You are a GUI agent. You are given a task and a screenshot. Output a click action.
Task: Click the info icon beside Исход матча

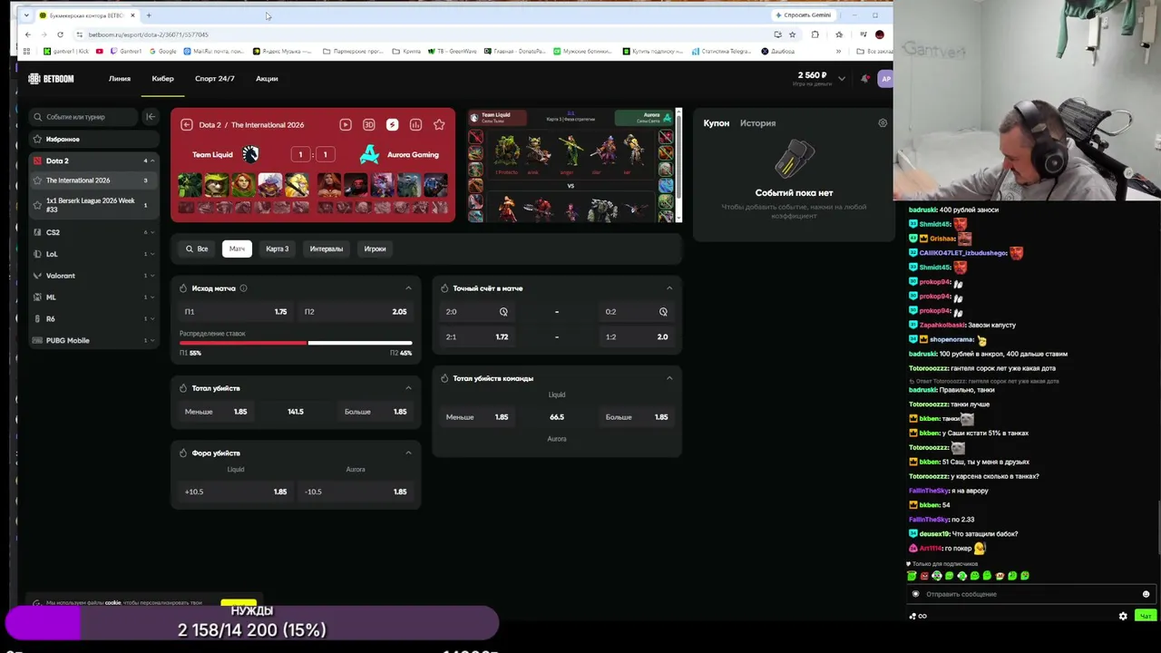point(243,288)
